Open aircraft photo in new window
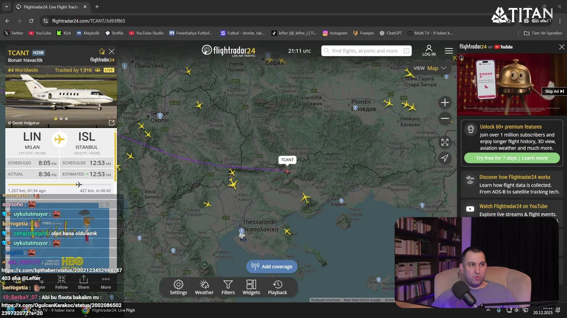Image resolution: width=567 pixels, height=318 pixels. [x=112, y=123]
